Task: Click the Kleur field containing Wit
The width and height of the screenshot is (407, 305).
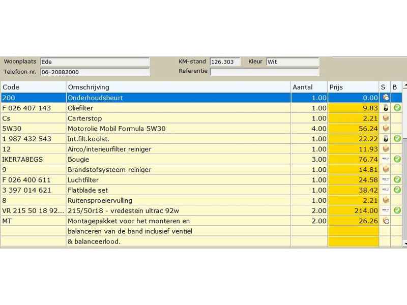Action: pyautogui.click(x=293, y=62)
